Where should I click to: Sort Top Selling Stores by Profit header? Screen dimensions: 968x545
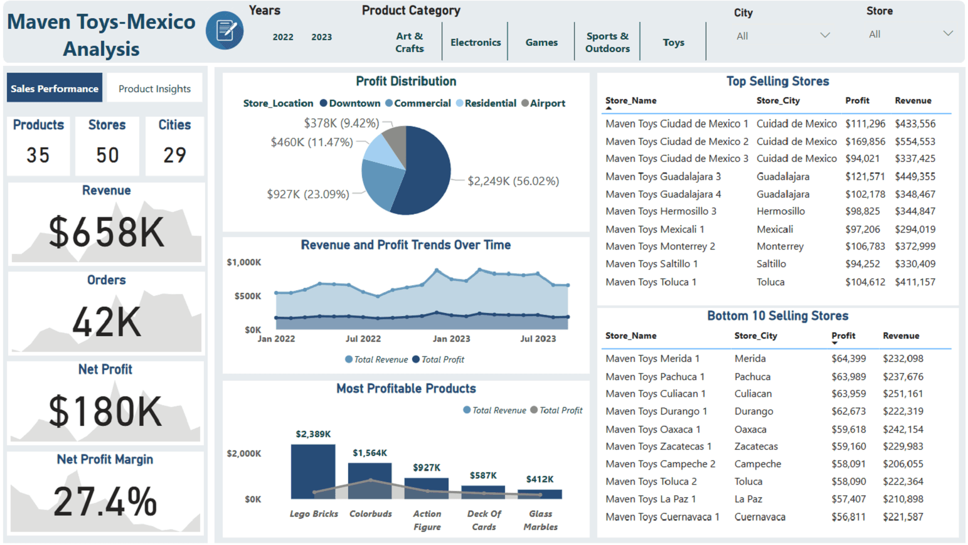857,100
